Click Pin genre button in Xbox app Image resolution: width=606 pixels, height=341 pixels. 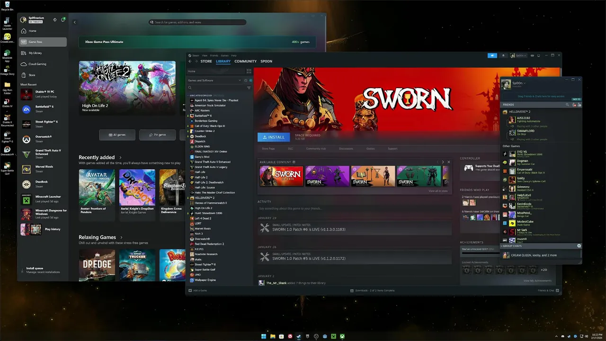157,135
